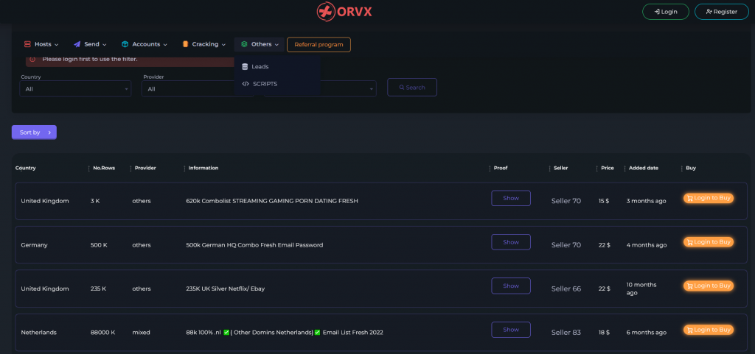The width and height of the screenshot is (755, 354).
Task: Click the Information column header
Action: [x=203, y=168]
